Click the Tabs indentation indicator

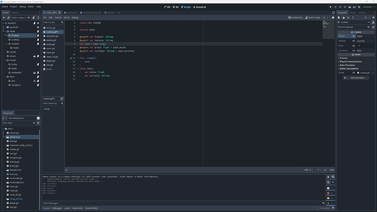(332, 170)
